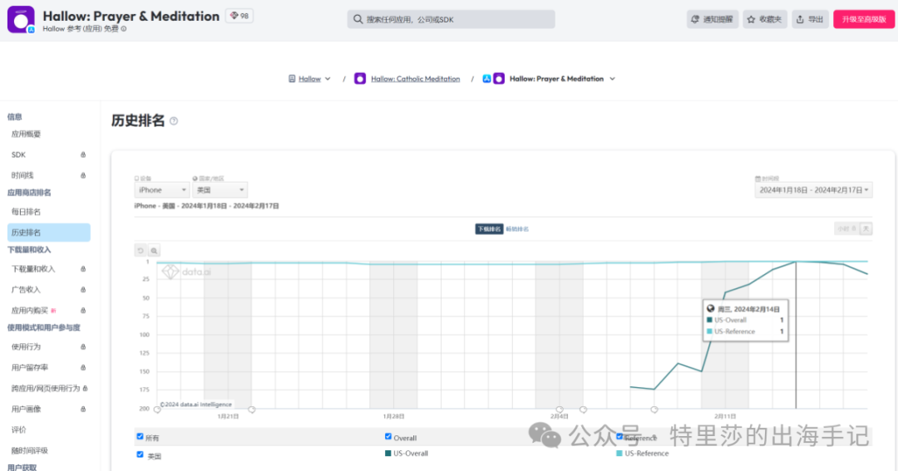
Task: Click the diamond score badge showing 98
Action: pos(239,16)
